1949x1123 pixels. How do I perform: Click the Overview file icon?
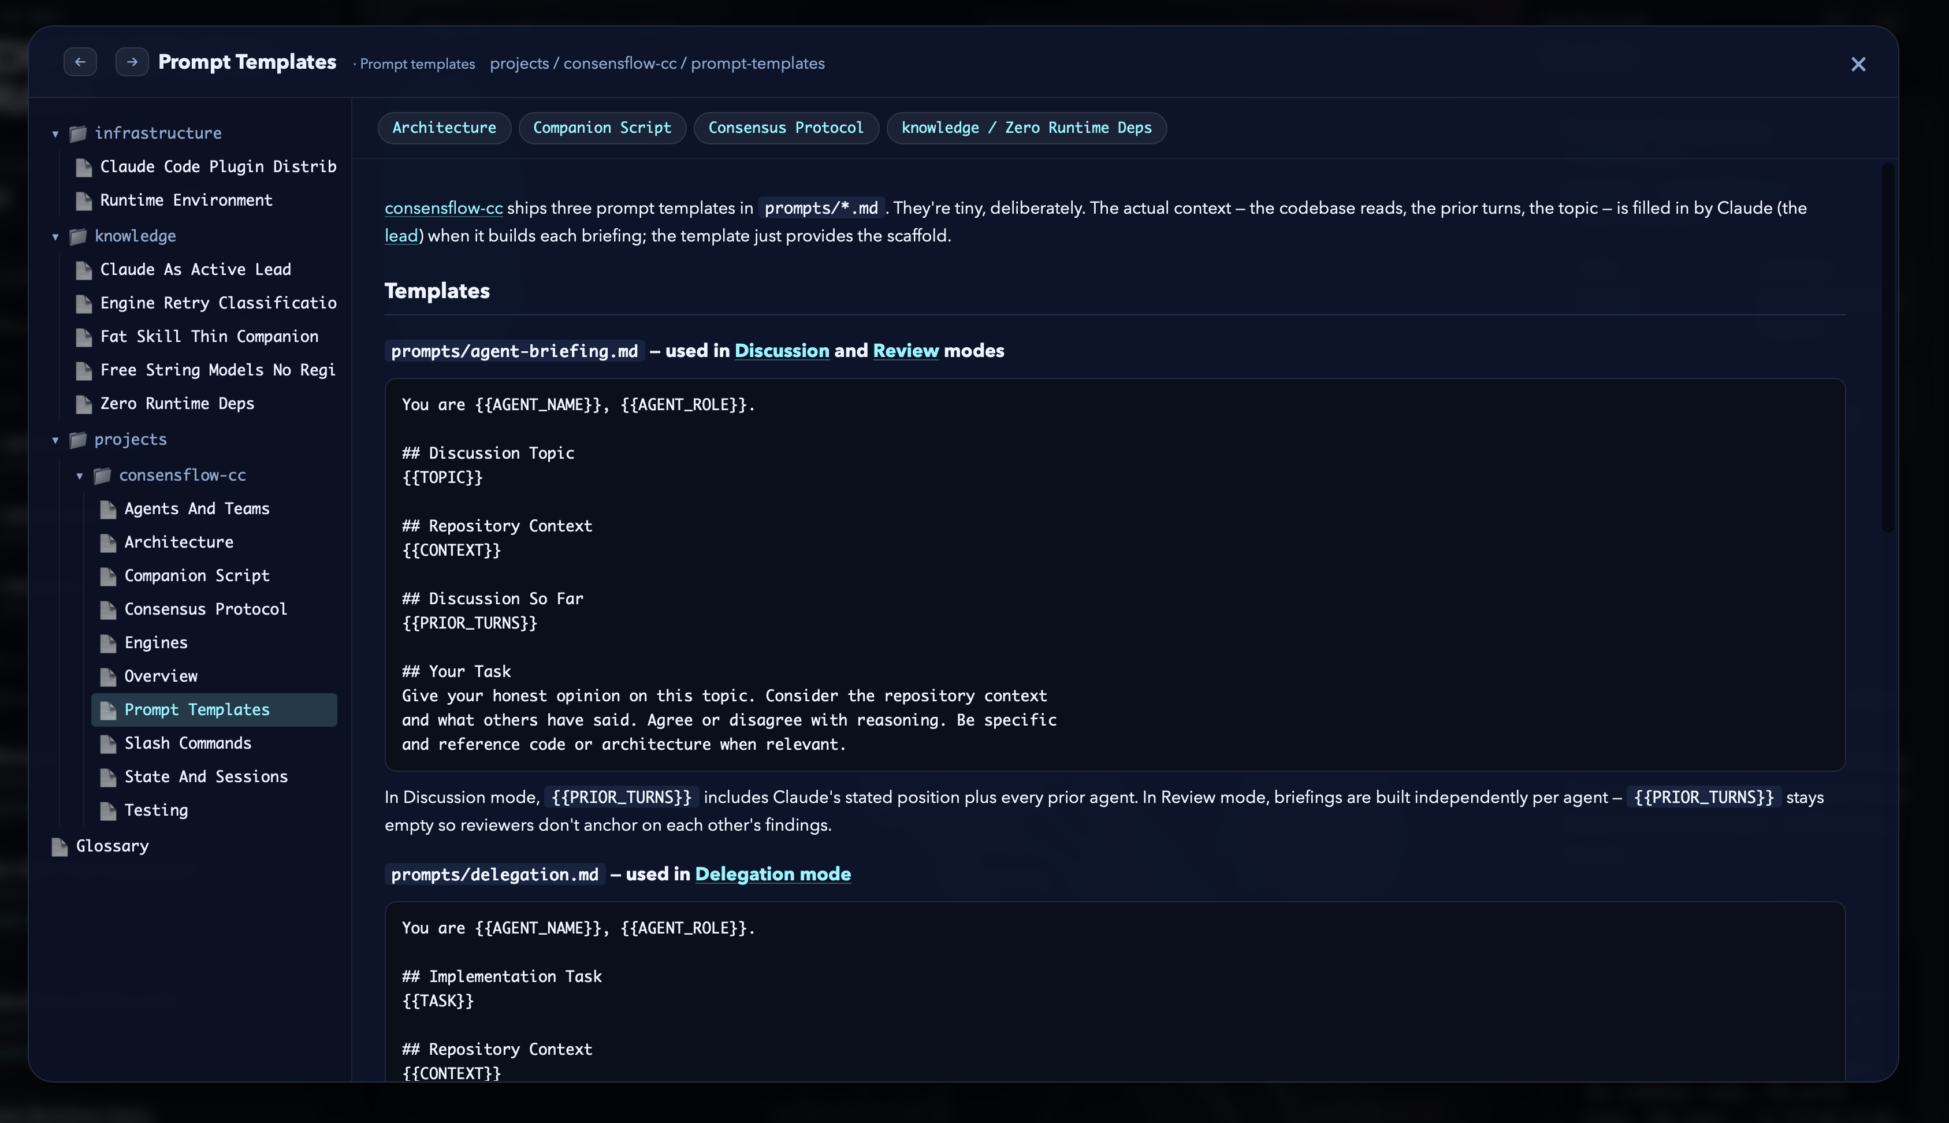pos(108,676)
